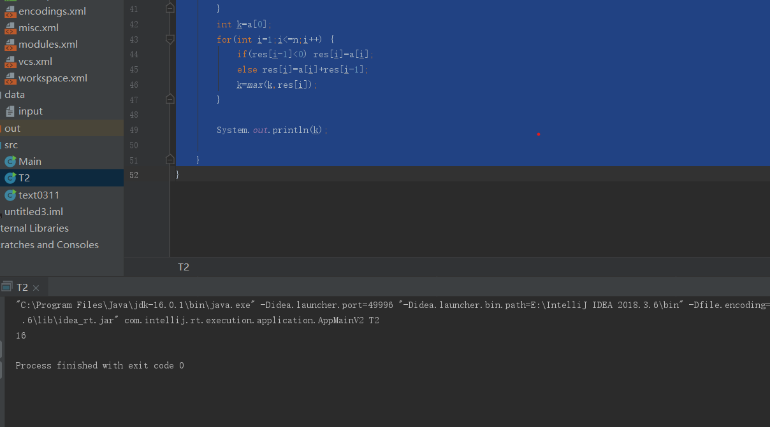
Task: Open workspace.xml in the project tree
Action: tap(52, 78)
